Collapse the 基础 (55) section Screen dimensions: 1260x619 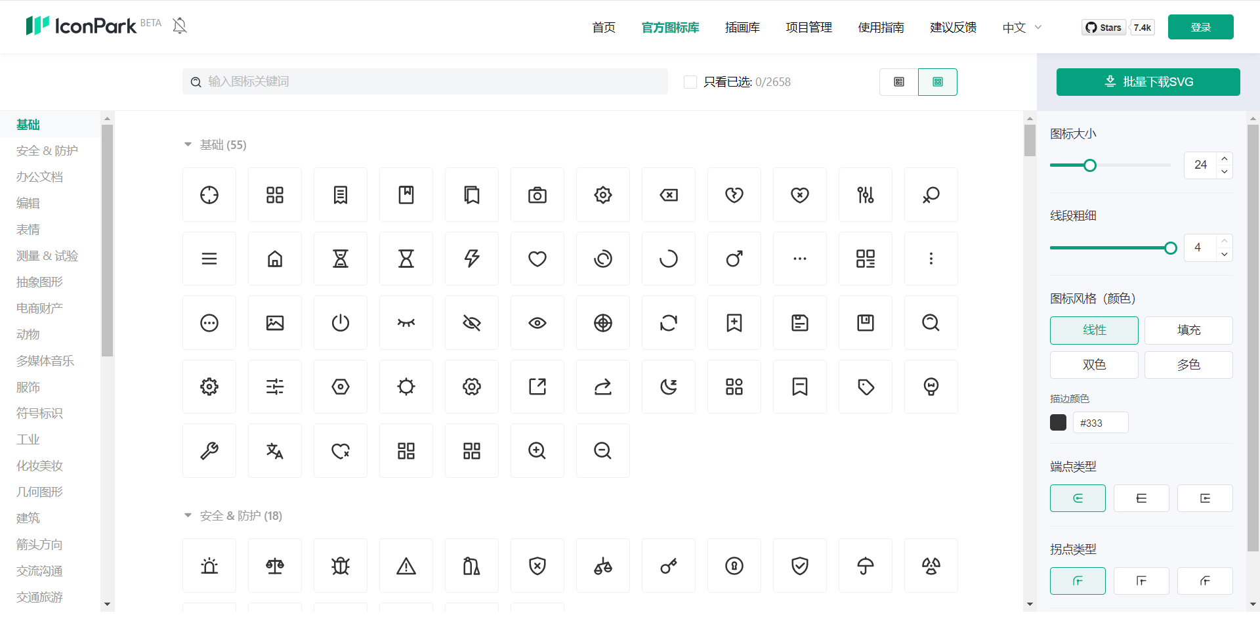click(188, 144)
